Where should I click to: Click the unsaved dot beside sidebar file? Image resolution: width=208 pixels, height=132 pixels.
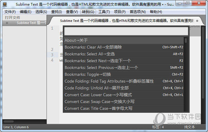click(x=7, y=23)
